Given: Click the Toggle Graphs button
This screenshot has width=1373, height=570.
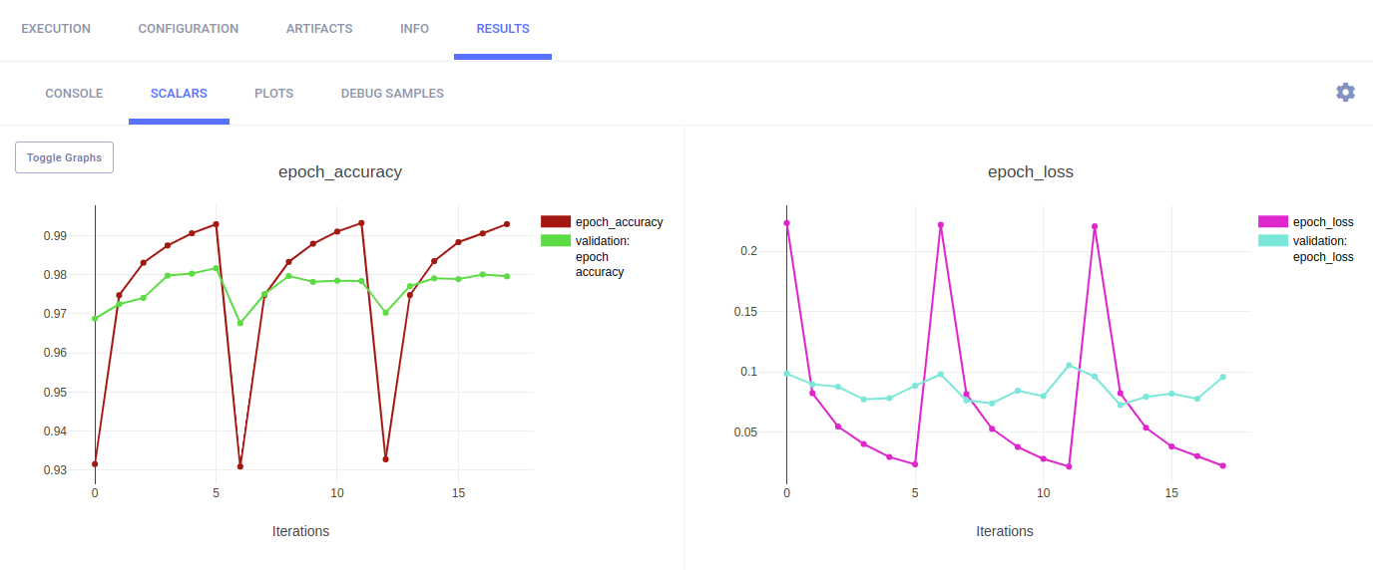Looking at the screenshot, I should [64, 157].
